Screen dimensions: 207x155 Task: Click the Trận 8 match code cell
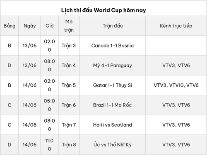(69, 145)
